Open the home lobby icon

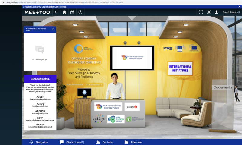click(x=64, y=12)
